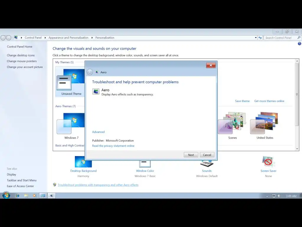Open the Advanced link in troubleshooter
Screen dimensions: 302x227
click(x=98, y=132)
